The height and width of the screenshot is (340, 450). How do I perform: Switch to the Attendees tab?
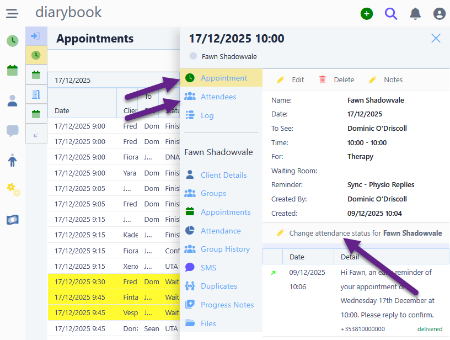point(218,97)
